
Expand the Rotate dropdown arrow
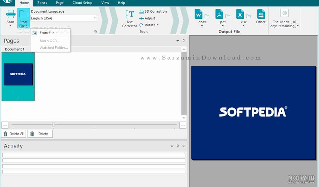pos(158,25)
